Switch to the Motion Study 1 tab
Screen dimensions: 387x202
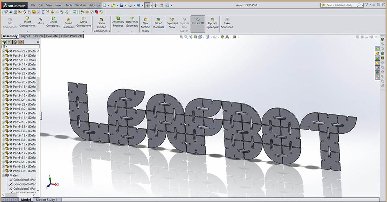point(47,200)
